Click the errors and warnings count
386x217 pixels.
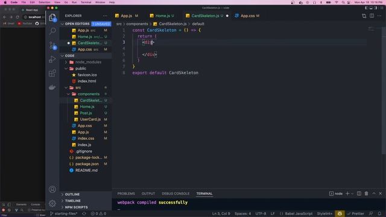98,213
